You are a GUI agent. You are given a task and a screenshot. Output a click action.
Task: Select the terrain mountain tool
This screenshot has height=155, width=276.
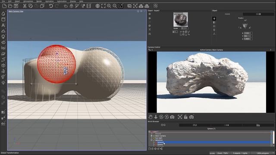pyautogui.click(x=3, y=31)
